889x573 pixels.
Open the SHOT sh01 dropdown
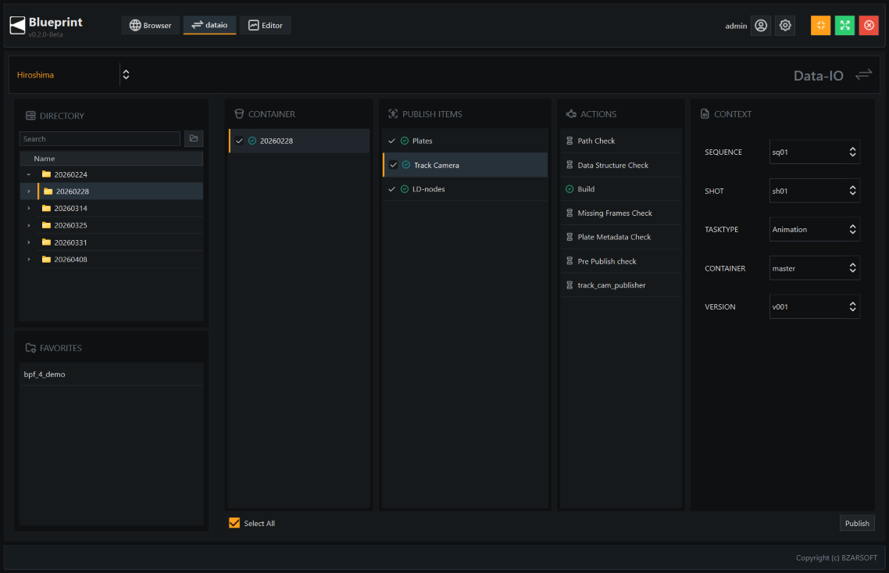[814, 192]
